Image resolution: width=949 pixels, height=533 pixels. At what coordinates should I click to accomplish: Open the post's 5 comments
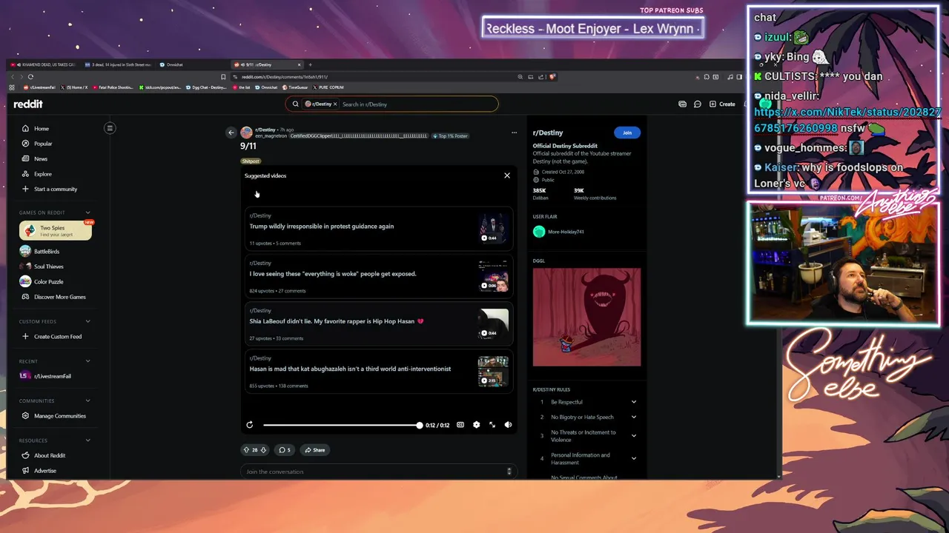pos(284,450)
